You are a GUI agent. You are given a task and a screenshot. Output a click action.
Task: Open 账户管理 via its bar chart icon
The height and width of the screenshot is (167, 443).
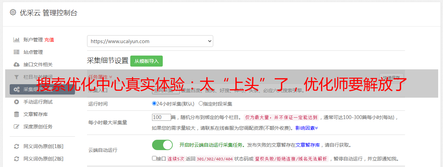pos(16,40)
